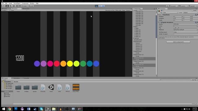198x111 pixels.
Task: Open the Window menu
Action: [x=32, y=3]
